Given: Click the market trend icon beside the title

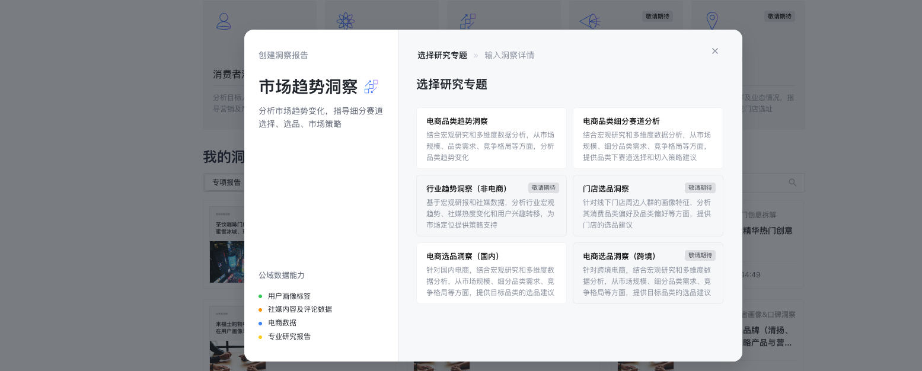Looking at the screenshot, I should coord(371,87).
